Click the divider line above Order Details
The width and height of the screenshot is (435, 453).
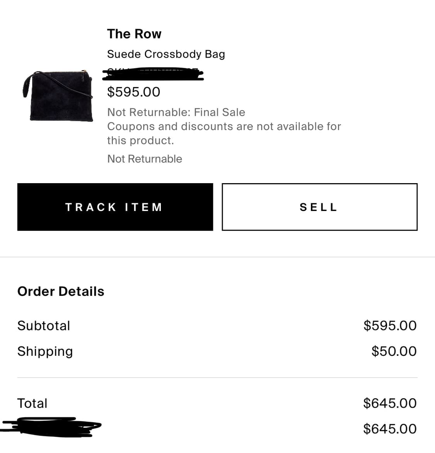(217, 257)
